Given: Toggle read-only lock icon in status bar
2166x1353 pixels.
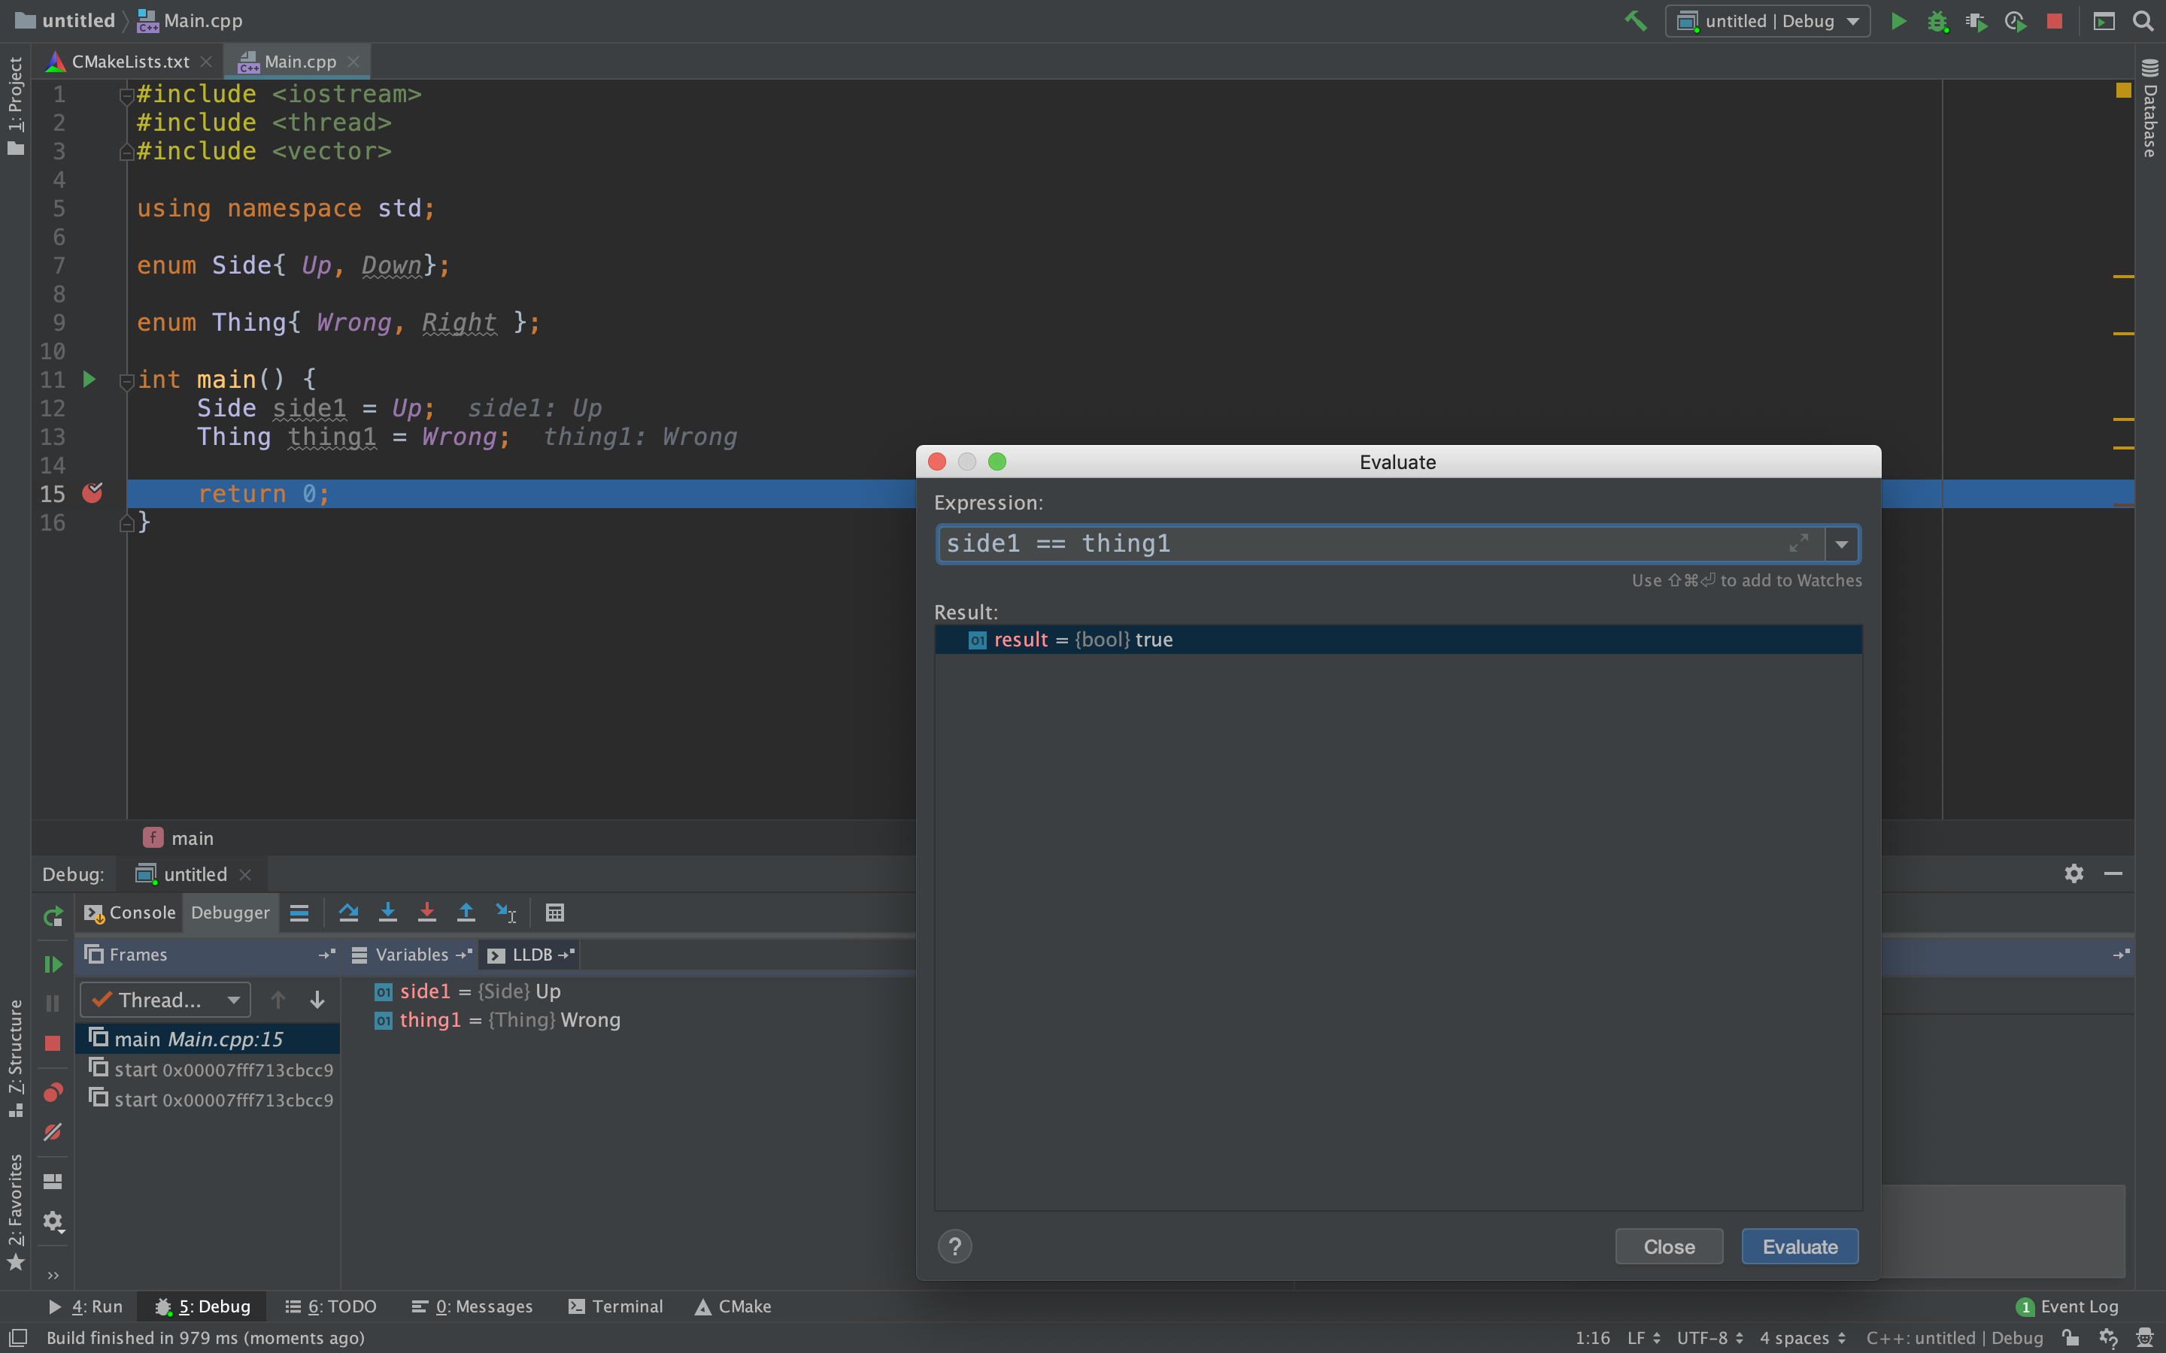Looking at the screenshot, I should tap(2070, 1337).
